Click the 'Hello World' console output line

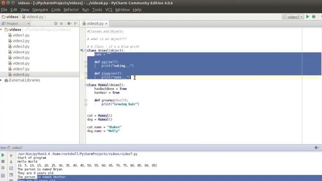(27, 162)
